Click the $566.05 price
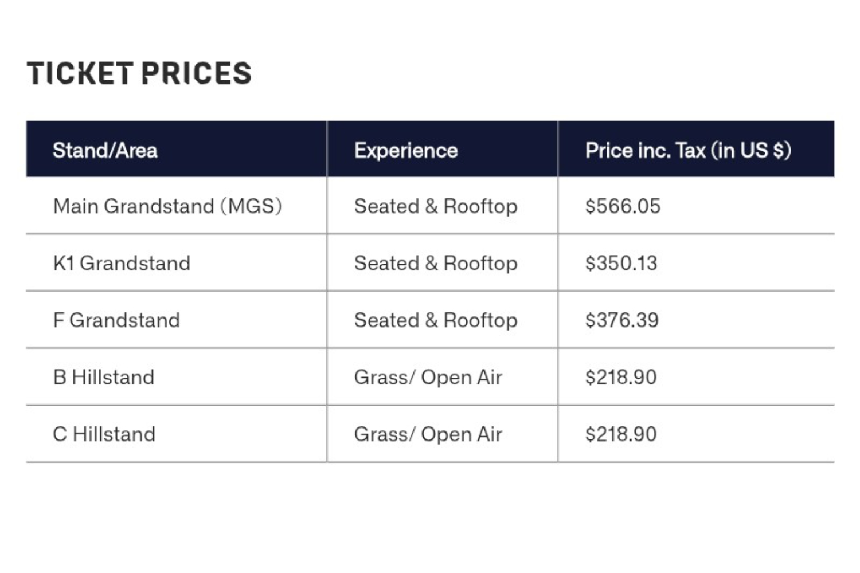Screen dimensions: 860x573 coord(623,206)
